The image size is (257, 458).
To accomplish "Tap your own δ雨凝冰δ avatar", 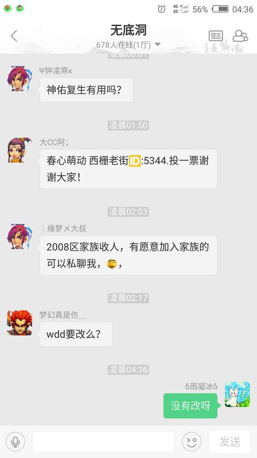I will 237,395.
